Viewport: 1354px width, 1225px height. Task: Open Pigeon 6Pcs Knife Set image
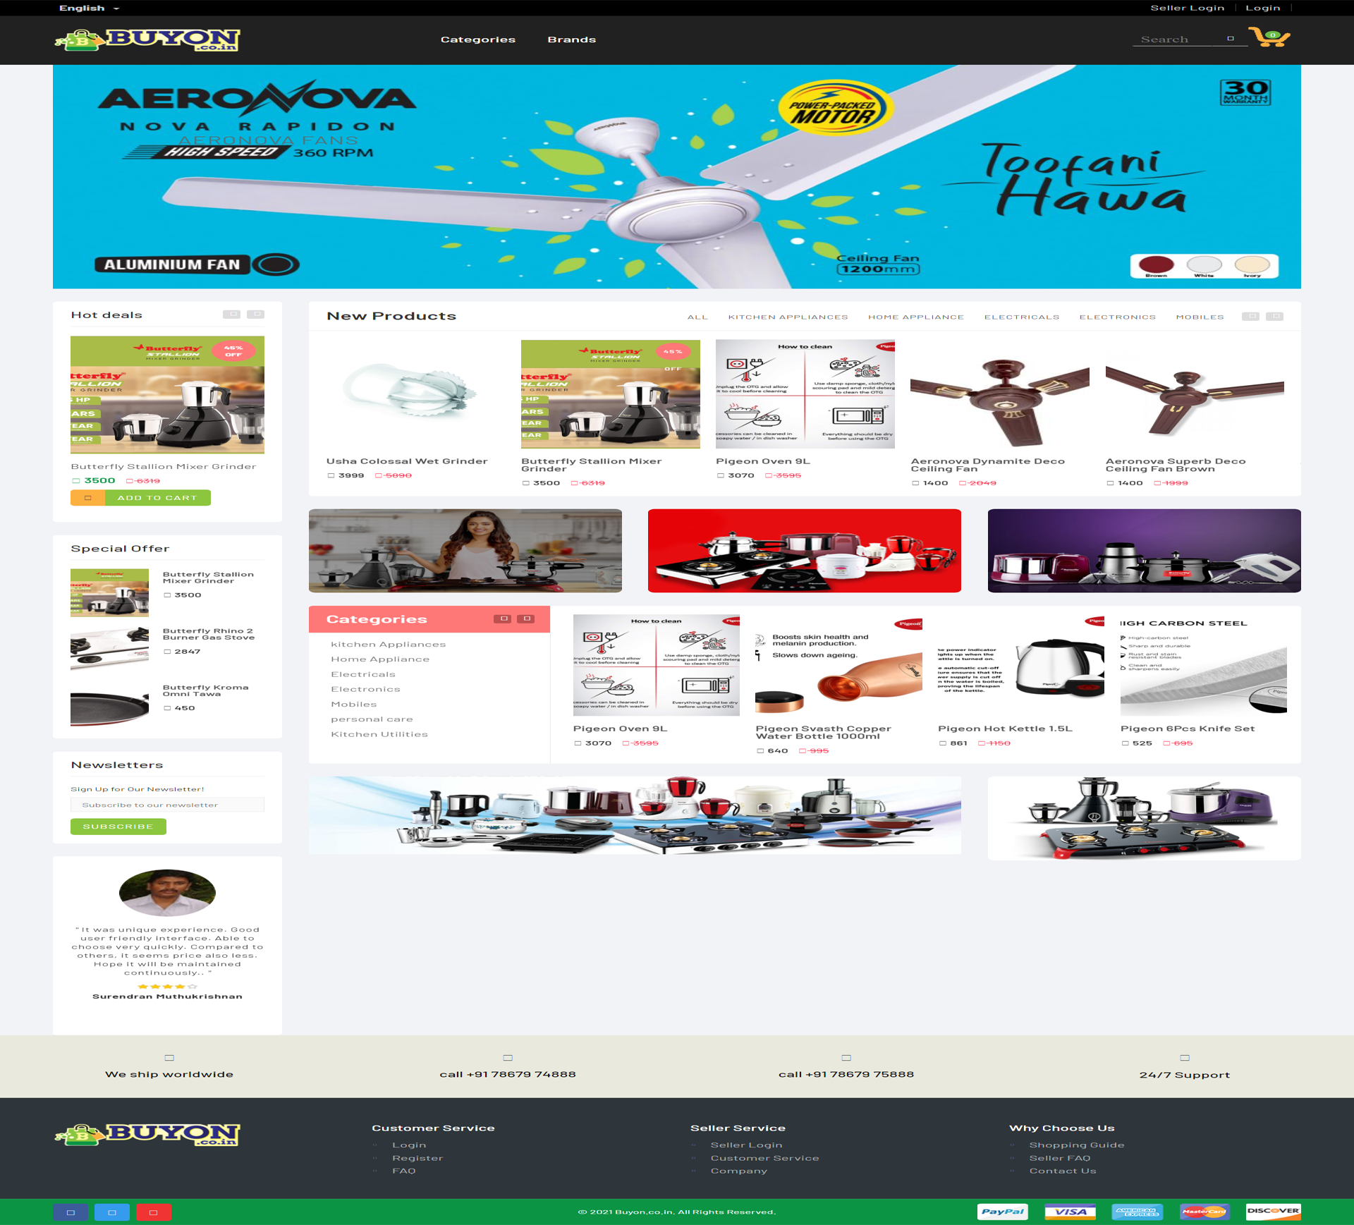pyautogui.click(x=1204, y=664)
